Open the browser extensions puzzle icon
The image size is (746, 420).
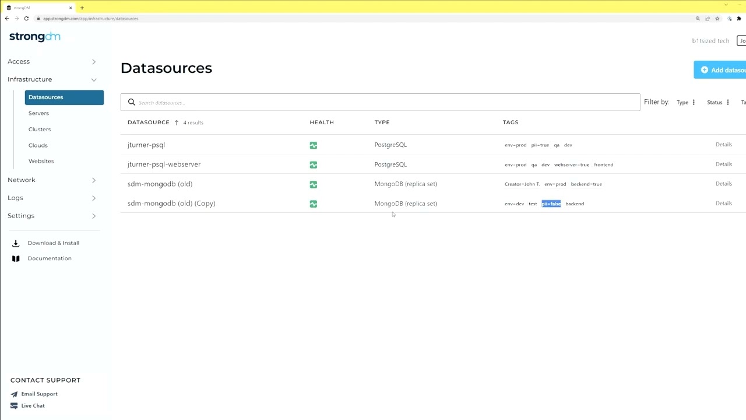[x=739, y=19]
